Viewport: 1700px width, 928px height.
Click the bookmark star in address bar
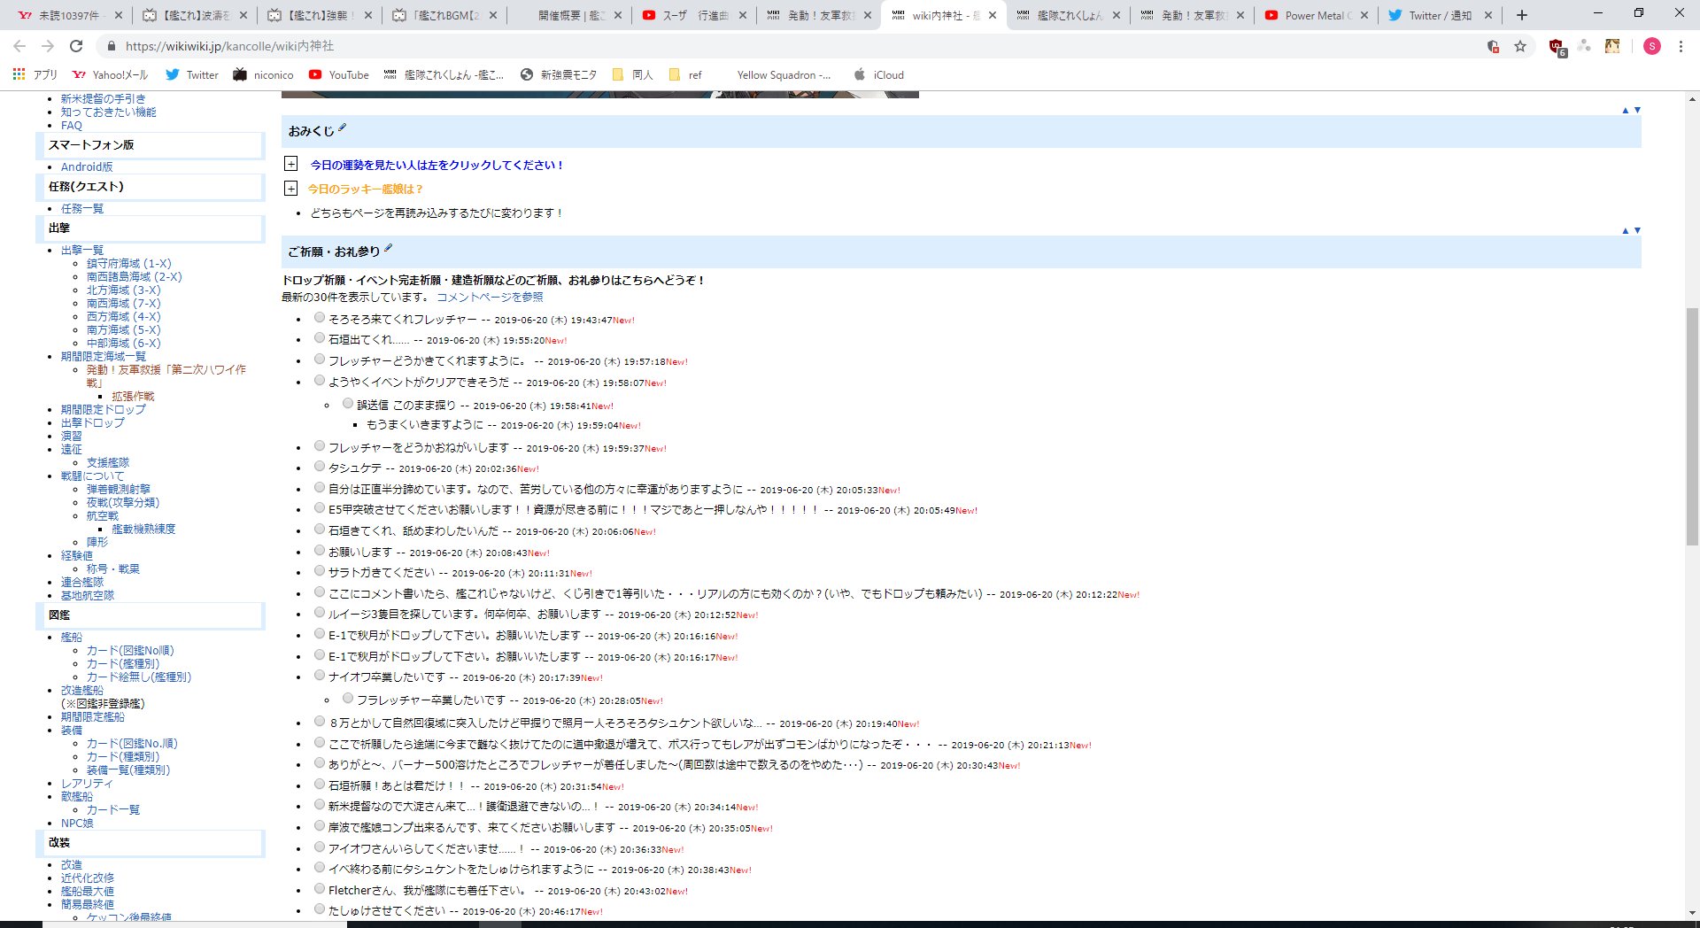[x=1521, y=46]
